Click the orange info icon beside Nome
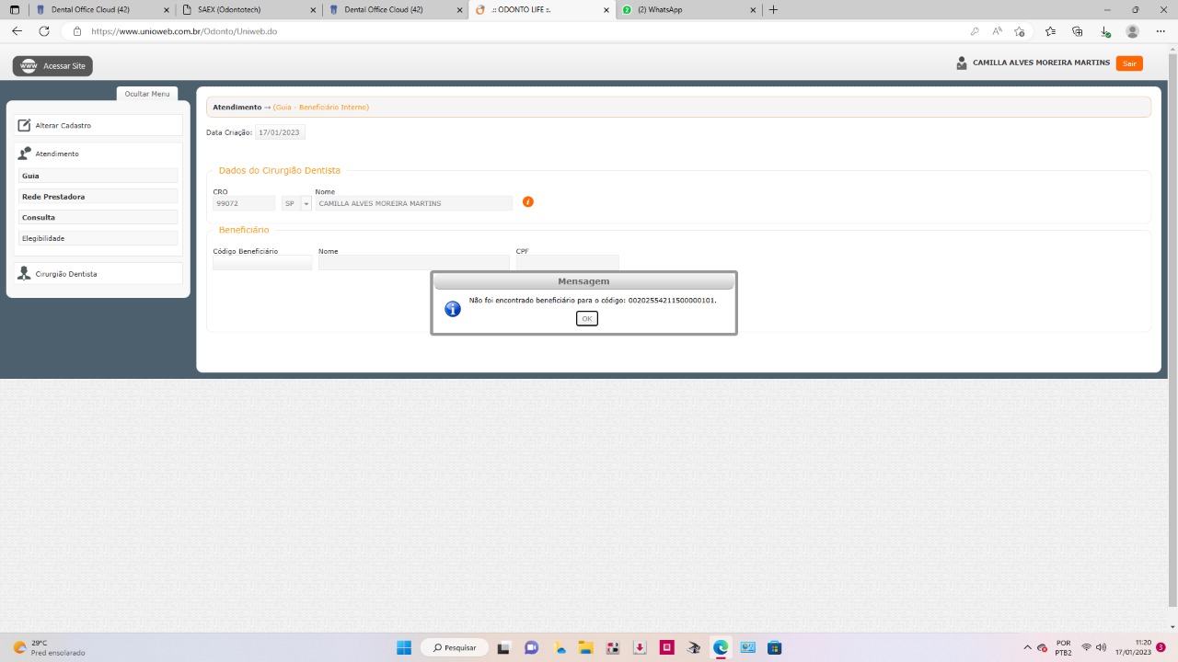 (x=528, y=201)
